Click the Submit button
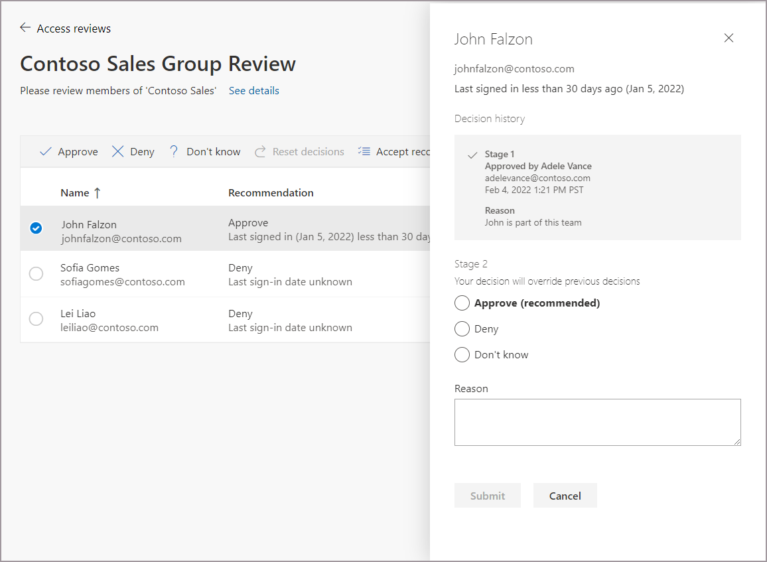This screenshot has height=562, width=767. click(x=488, y=496)
